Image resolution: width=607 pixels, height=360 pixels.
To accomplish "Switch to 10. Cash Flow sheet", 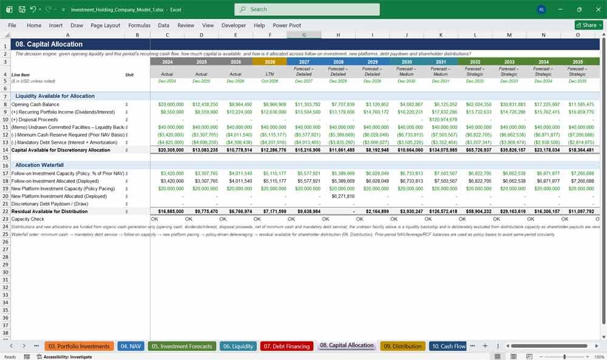I will (x=448, y=346).
